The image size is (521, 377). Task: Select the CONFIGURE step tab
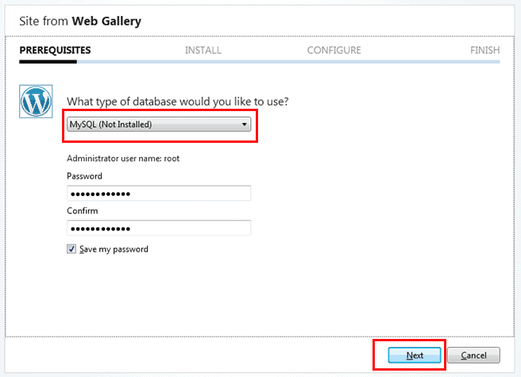pos(334,50)
